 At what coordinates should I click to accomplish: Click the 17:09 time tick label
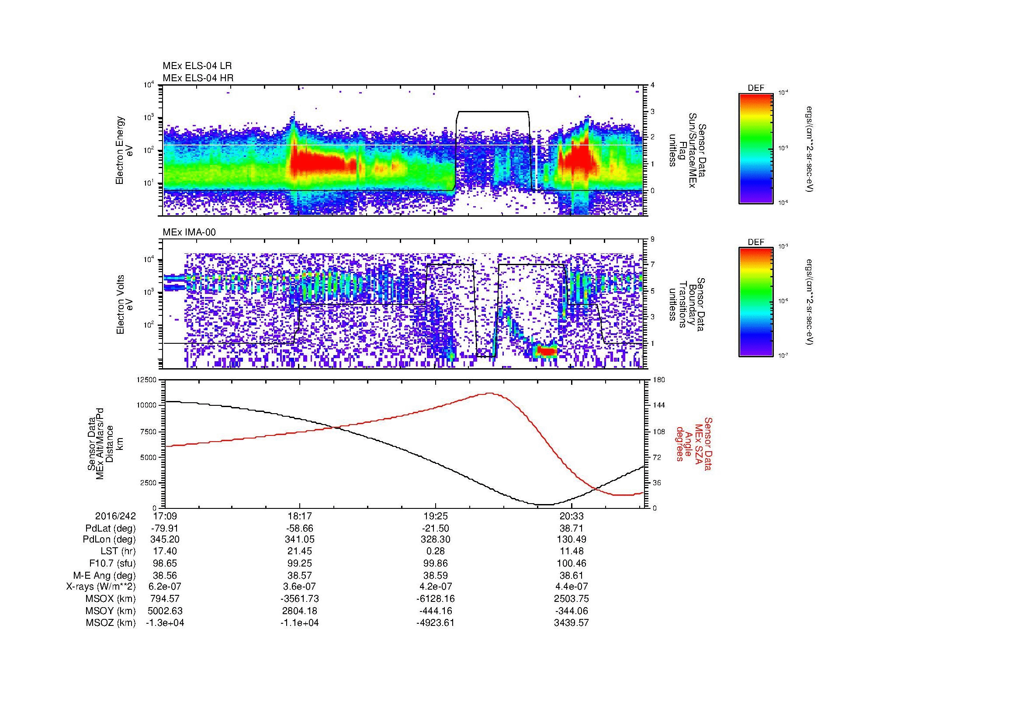165,516
